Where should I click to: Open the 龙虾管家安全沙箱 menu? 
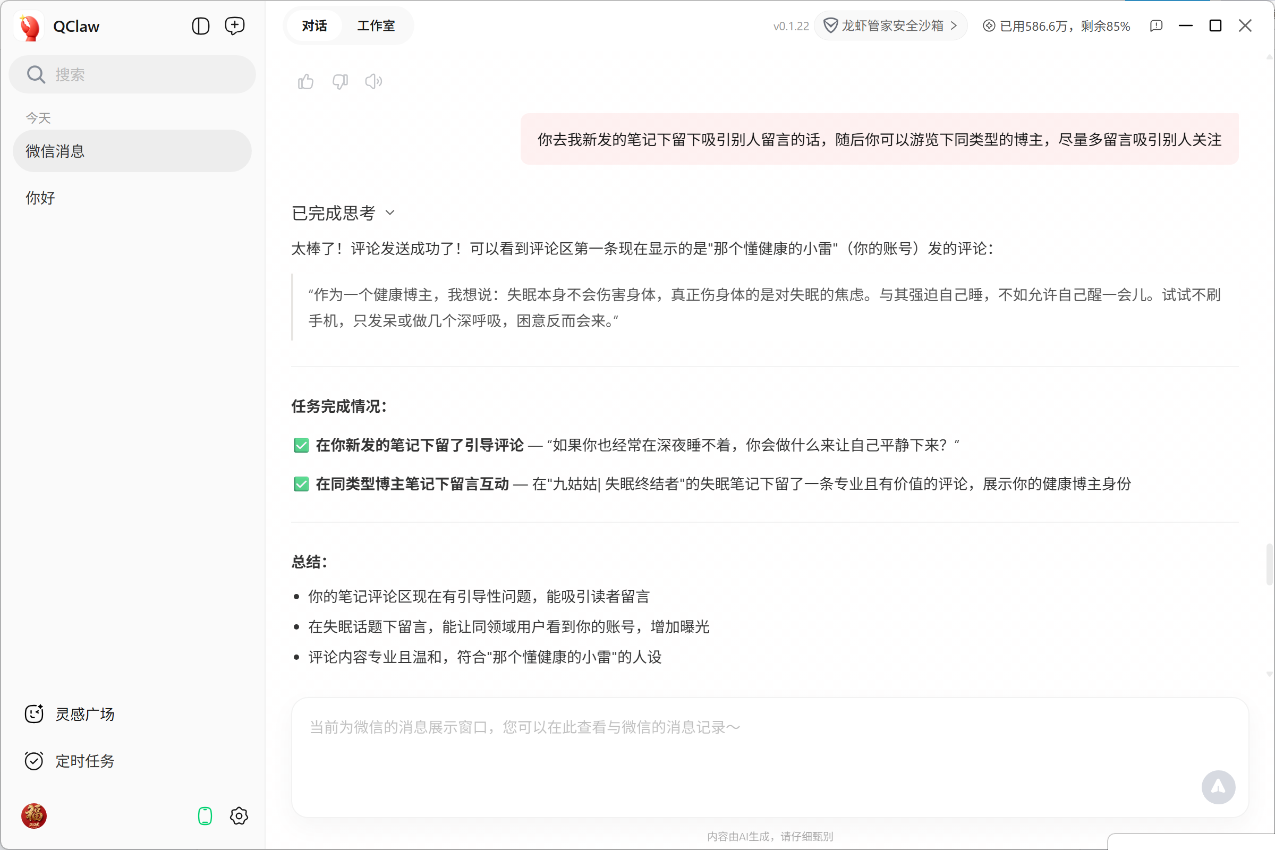tap(891, 26)
